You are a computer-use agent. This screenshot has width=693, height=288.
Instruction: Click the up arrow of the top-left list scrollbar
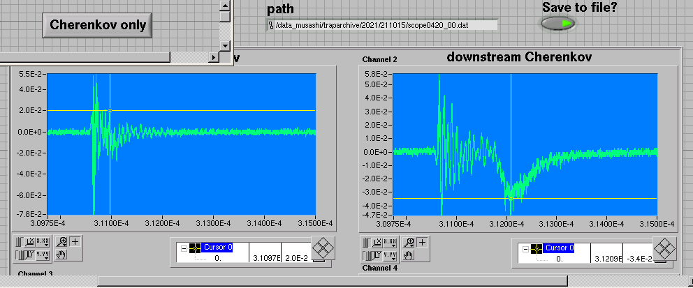click(x=225, y=6)
